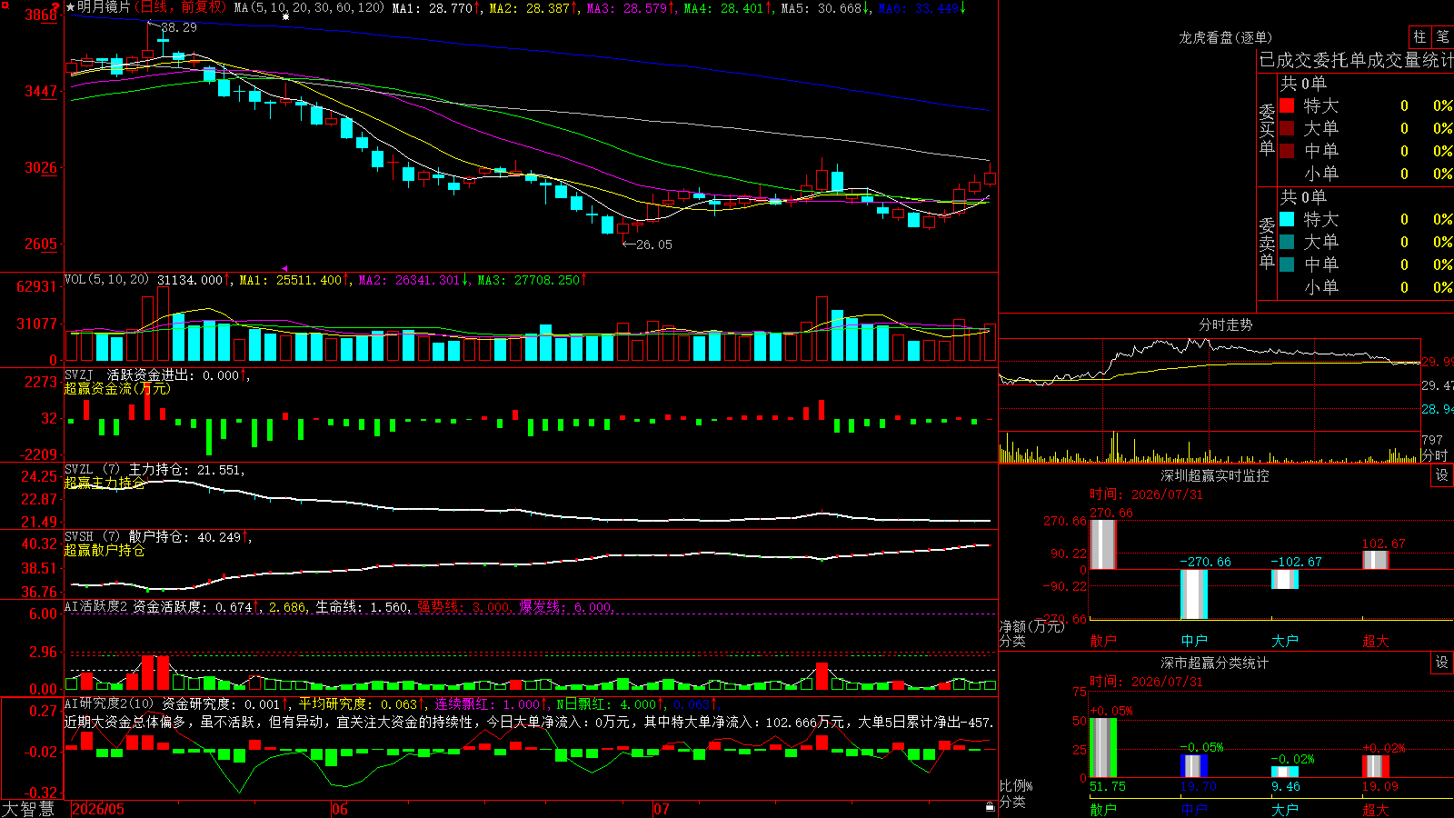This screenshot has width=1454, height=818.
Task: Click the 大智慧 logo
Action: [28, 809]
